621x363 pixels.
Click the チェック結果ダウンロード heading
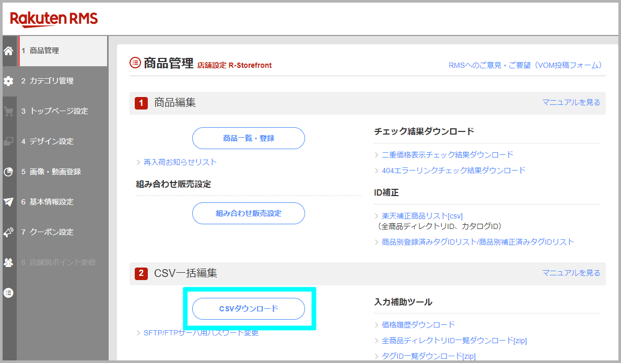[424, 131]
